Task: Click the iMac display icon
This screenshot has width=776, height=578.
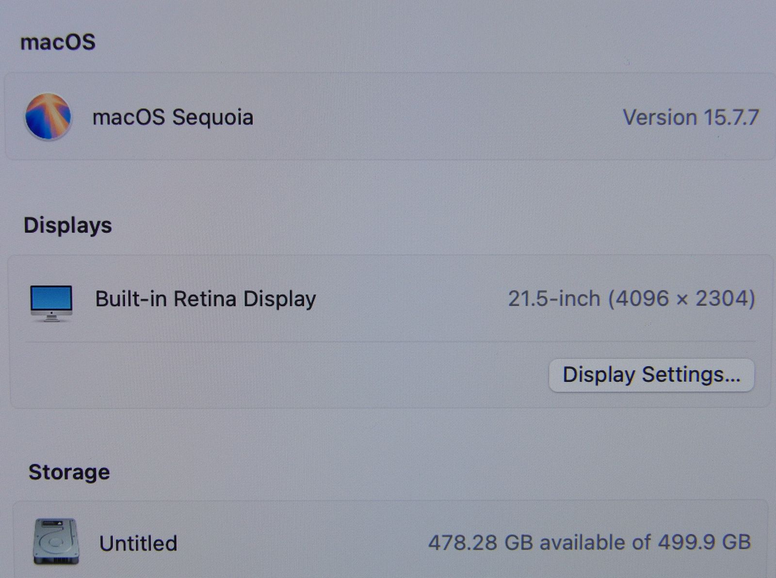Action: (51, 303)
